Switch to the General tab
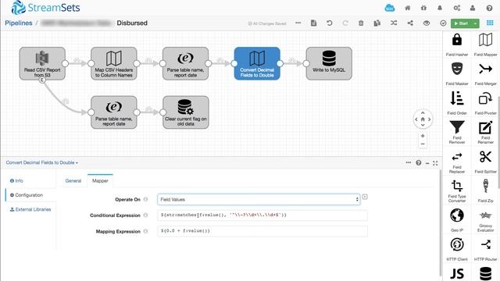Viewport: 500px width, 281px height. pos(73,180)
